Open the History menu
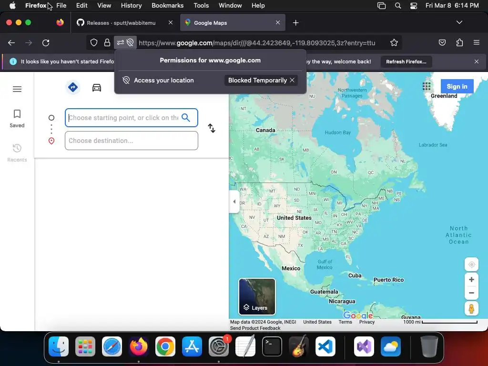Screen dimensions: 488x366 coord(131,6)
